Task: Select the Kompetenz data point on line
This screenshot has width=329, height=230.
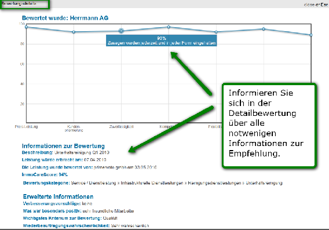Action: (169, 27)
